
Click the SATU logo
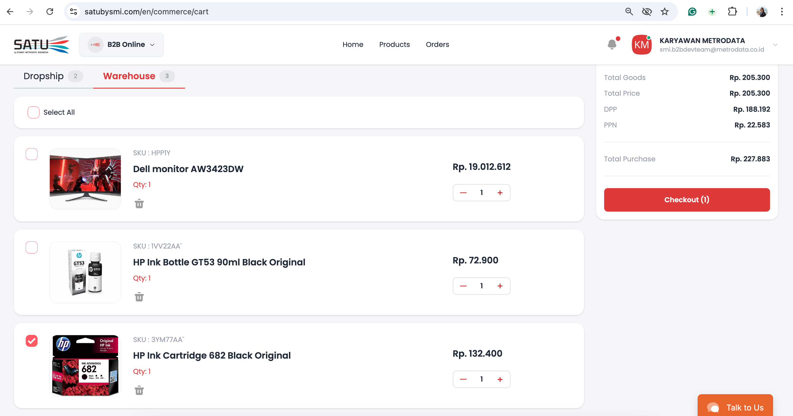point(41,44)
